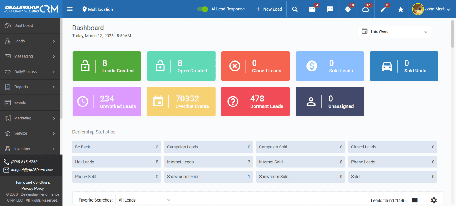Expand the Messaging submenu chevron

[x=54, y=57]
